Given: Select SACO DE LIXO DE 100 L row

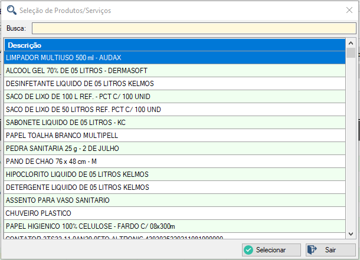Looking at the screenshot, I should 175,97.
